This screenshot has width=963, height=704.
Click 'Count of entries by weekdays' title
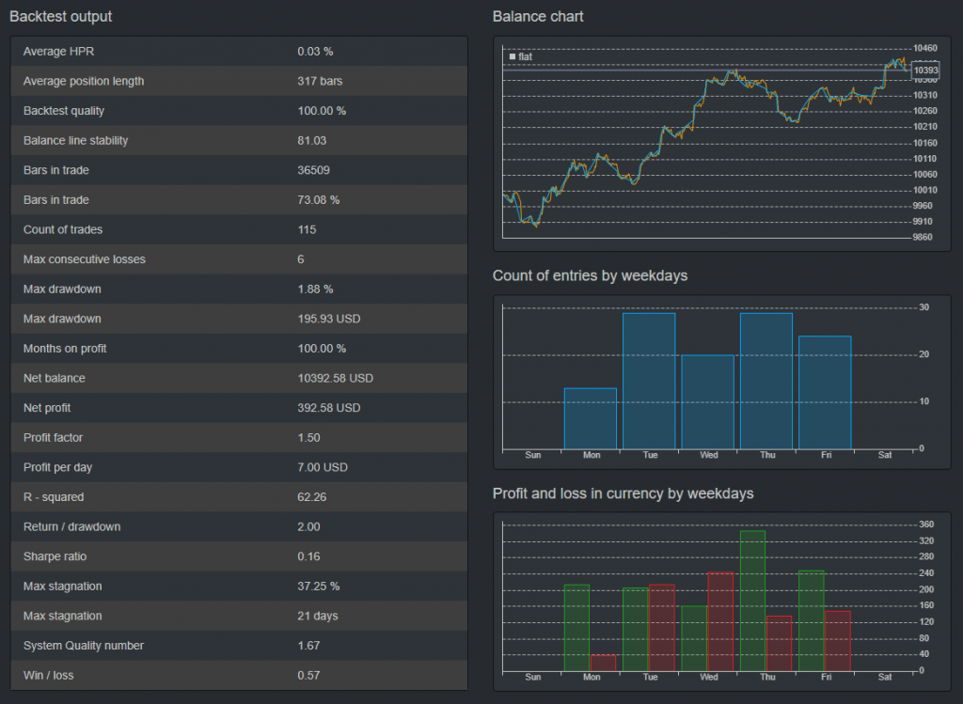pyautogui.click(x=590, y=276)
